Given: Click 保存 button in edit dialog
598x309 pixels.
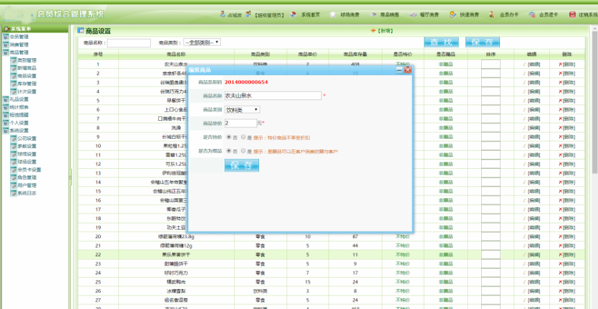Looking at the screenshot, I should click(x=241, y=166).
